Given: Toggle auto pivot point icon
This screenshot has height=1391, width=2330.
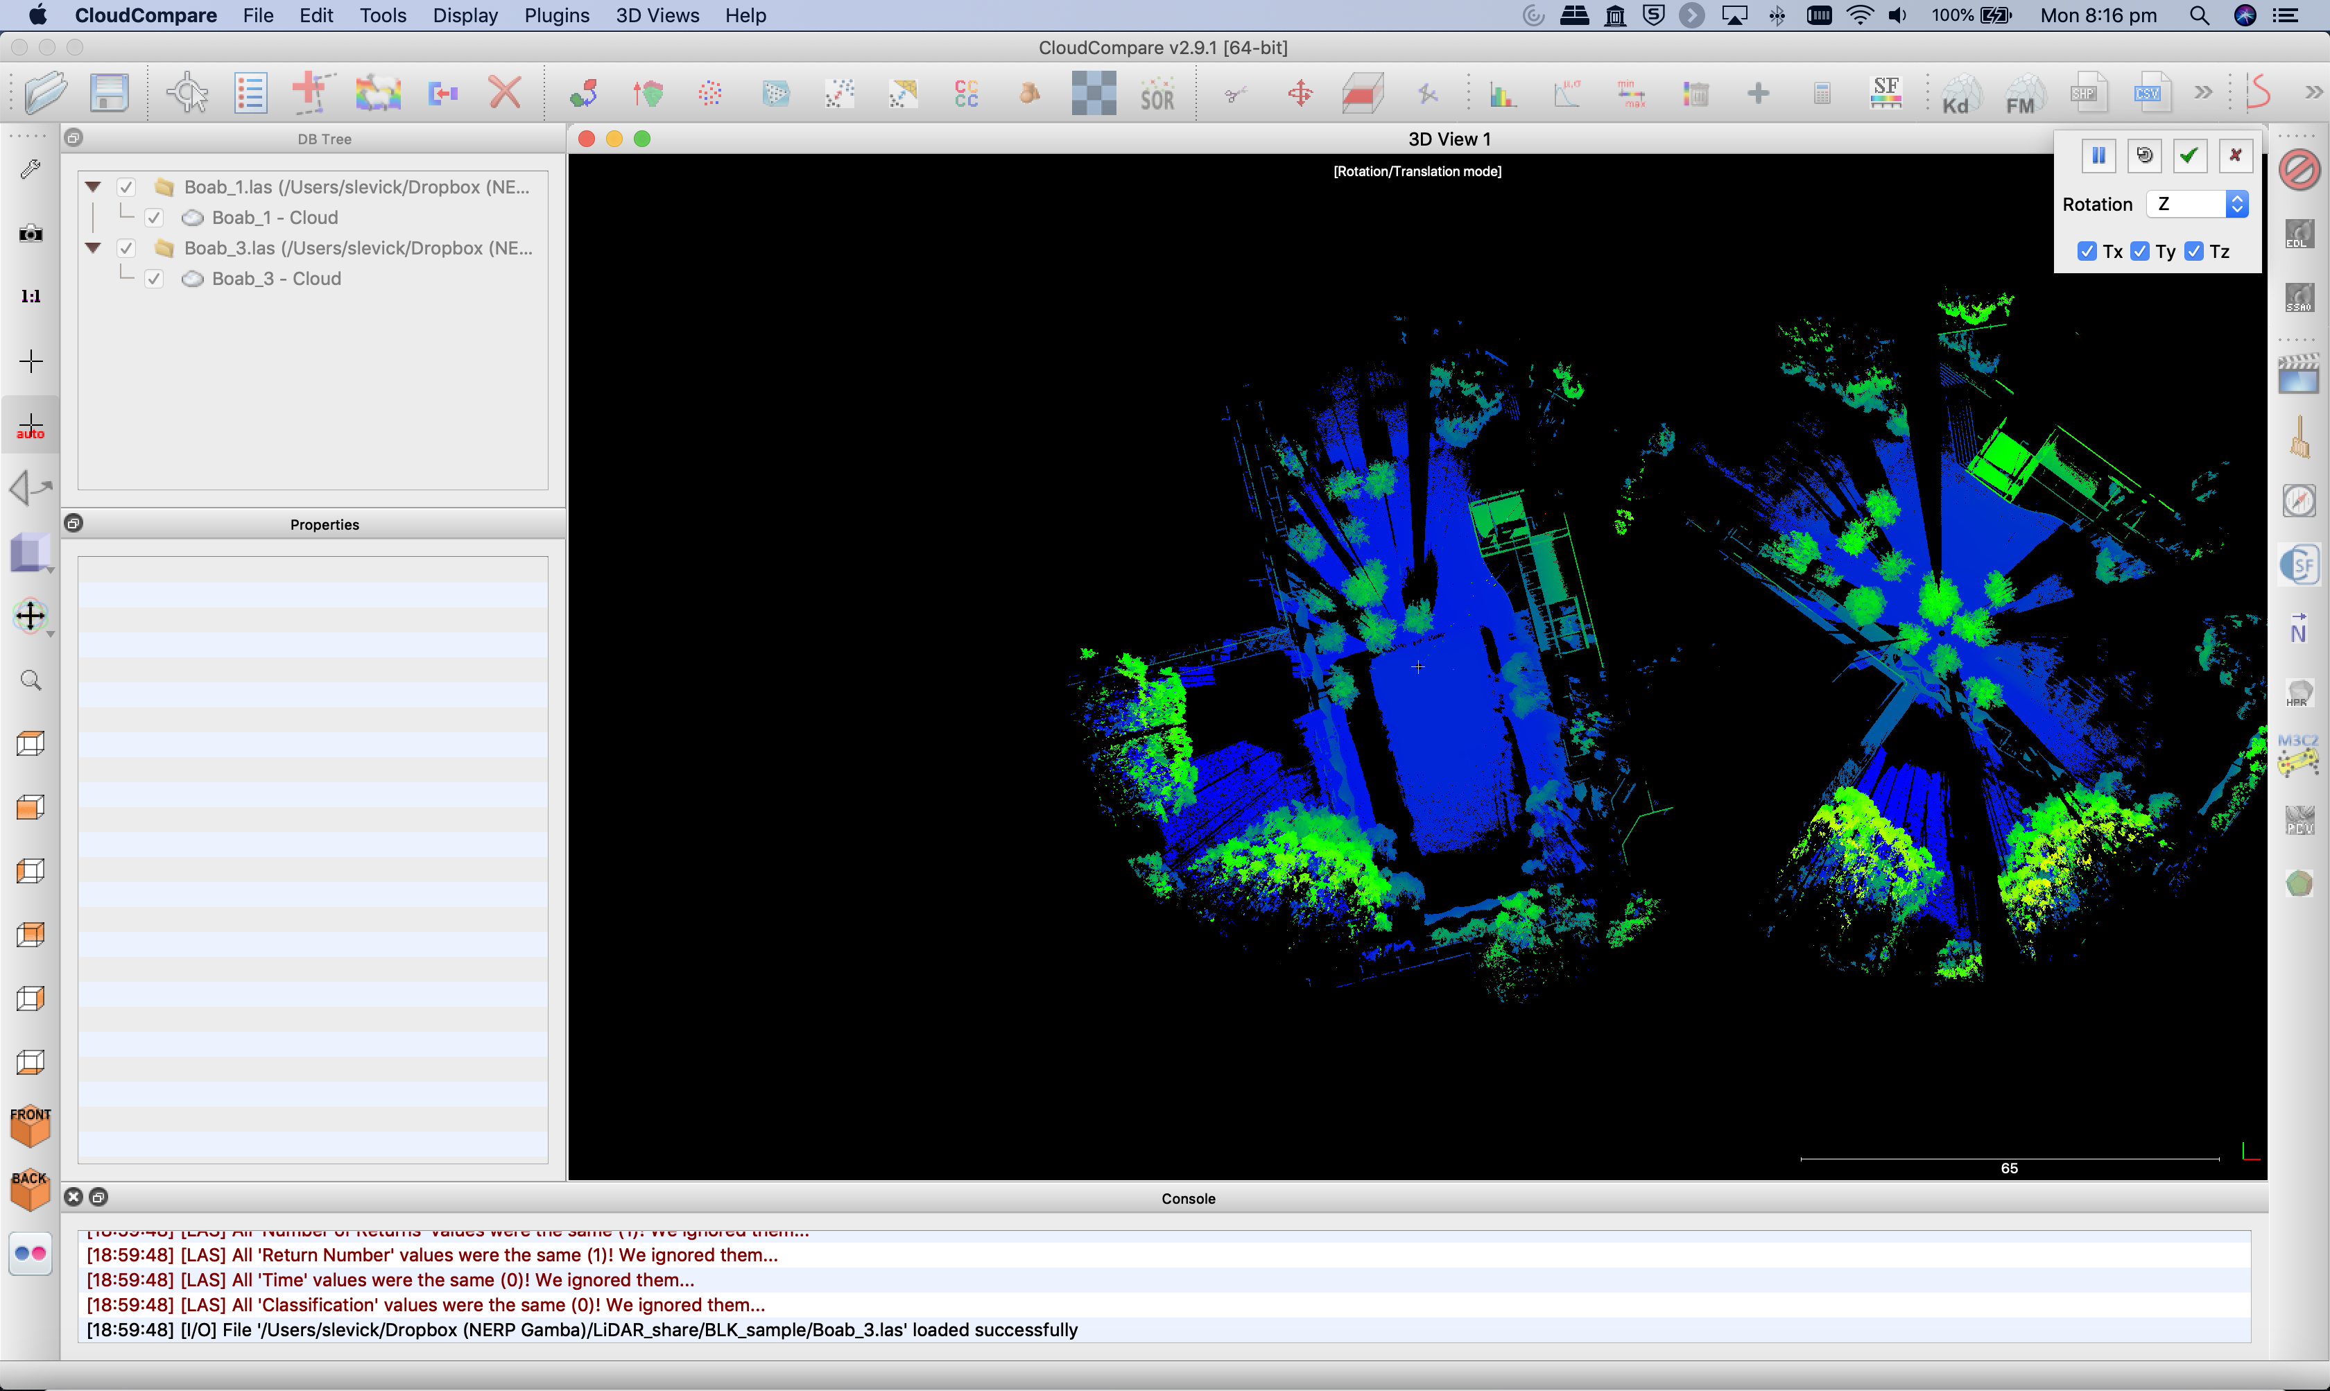Looking at the screenshot, I should [x=31, y=426].
